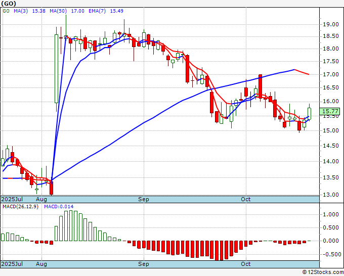Select the MACD:0.014 value label
The height and width of the screenshot is (276, 344).
point(59,207)
